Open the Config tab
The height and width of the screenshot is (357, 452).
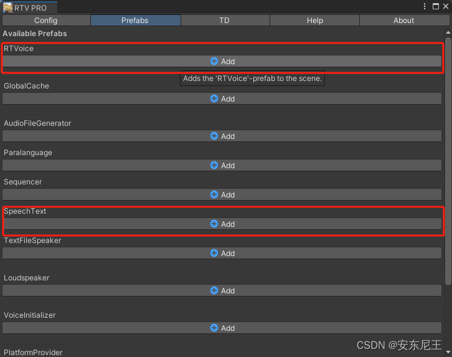click(46, 21)
